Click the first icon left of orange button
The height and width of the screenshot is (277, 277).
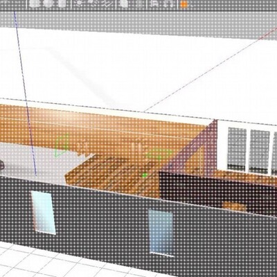click(155, 3)
